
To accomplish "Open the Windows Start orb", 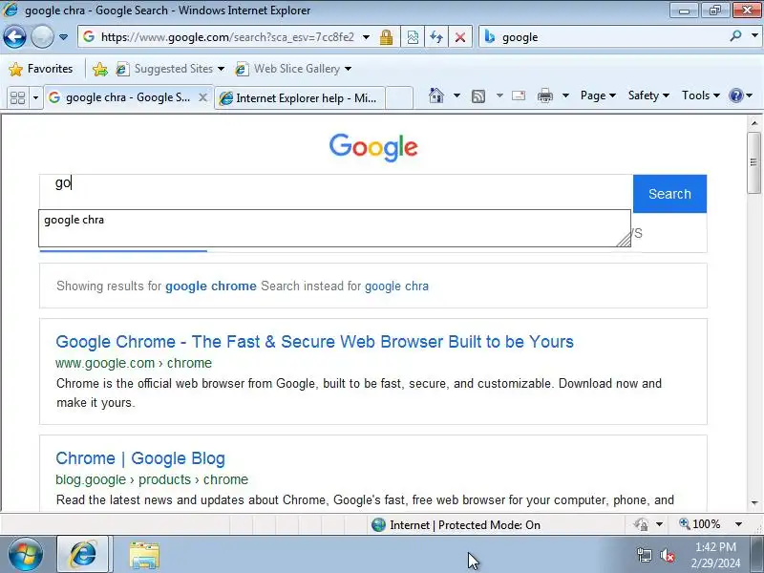I will (26, 555).
